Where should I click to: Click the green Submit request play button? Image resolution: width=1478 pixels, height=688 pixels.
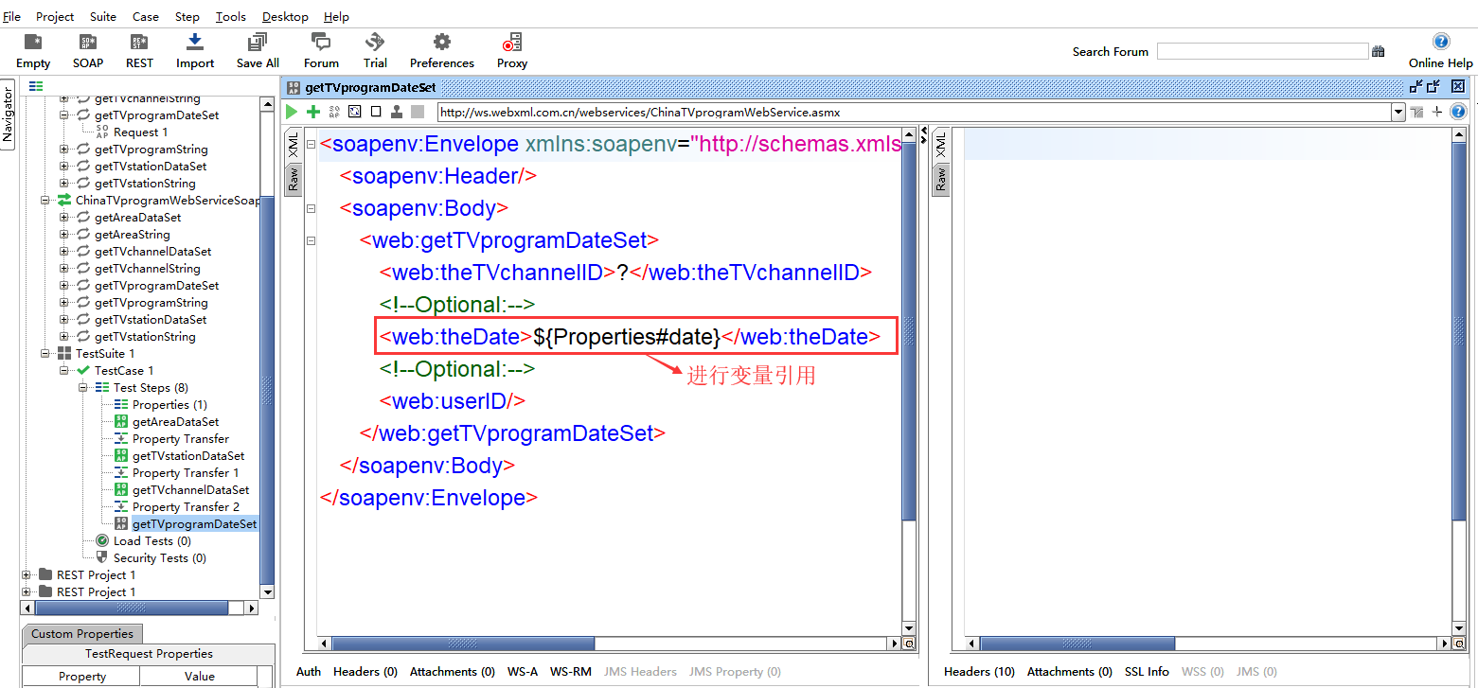pos(292,112)
